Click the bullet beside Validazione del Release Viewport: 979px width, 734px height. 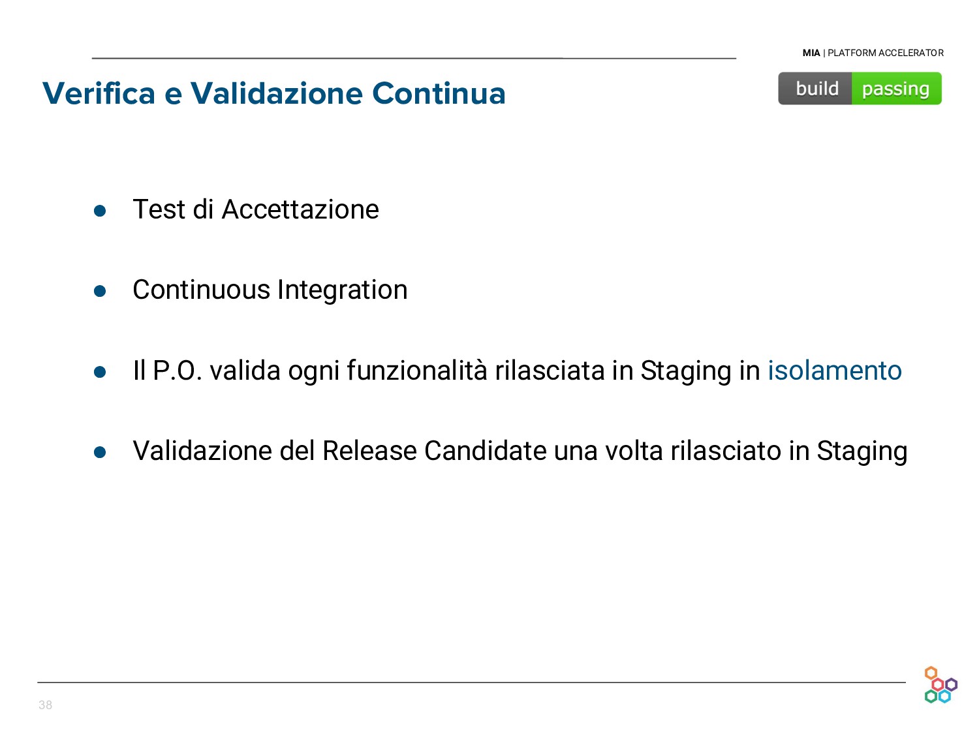click(x=100, y=452)
